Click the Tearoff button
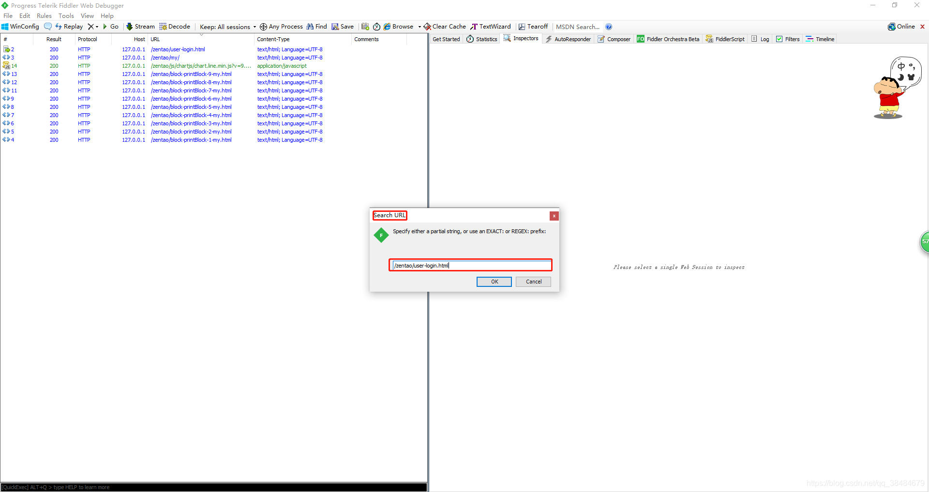 533,27
